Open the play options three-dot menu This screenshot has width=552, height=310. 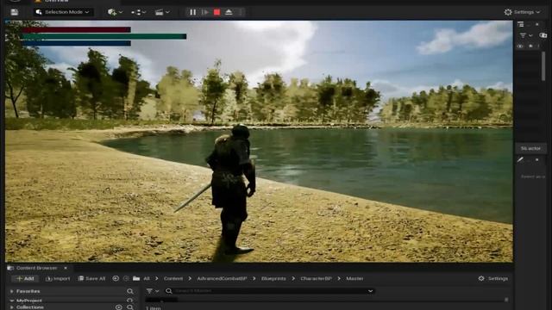click(x=241, y=12)
